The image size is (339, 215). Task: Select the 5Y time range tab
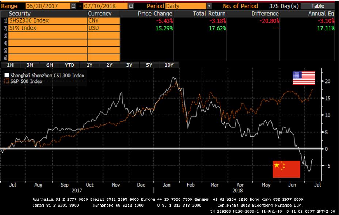coord(149,65)
